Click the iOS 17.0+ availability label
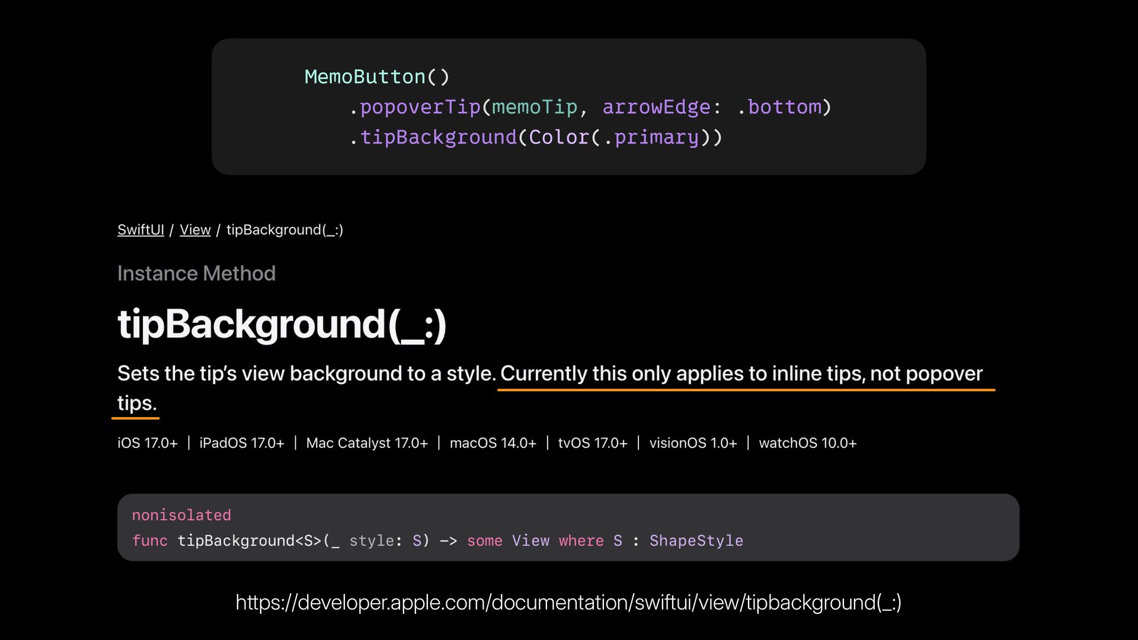The height and width of the screenshot is (640, 1138). point(148,443)
